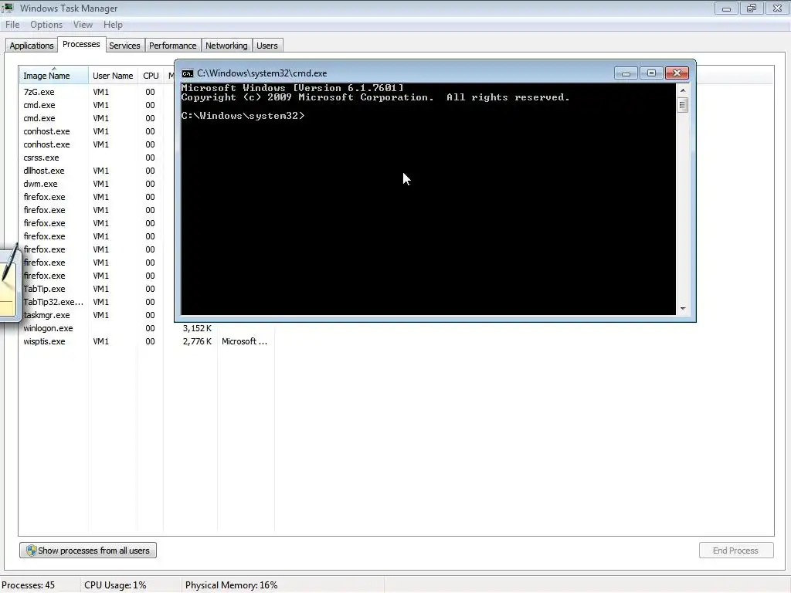Image resolution: width=791 pixels, height=593 pixels.
Task: Minimize the cmd.exe window
Action: click(626, 73)
